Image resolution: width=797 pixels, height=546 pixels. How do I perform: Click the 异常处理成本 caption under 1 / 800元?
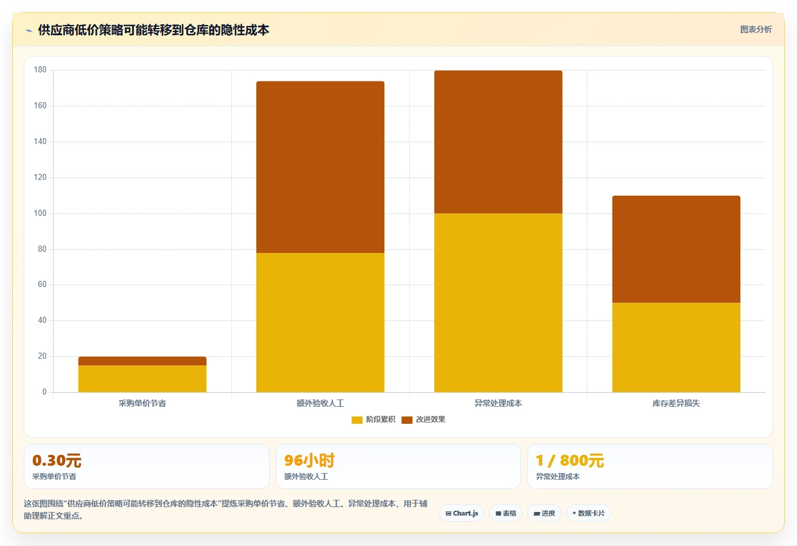(x=558, y=477)
